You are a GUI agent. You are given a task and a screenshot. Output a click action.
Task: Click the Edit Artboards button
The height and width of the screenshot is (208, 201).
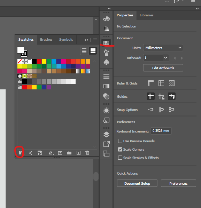(163, 68)
